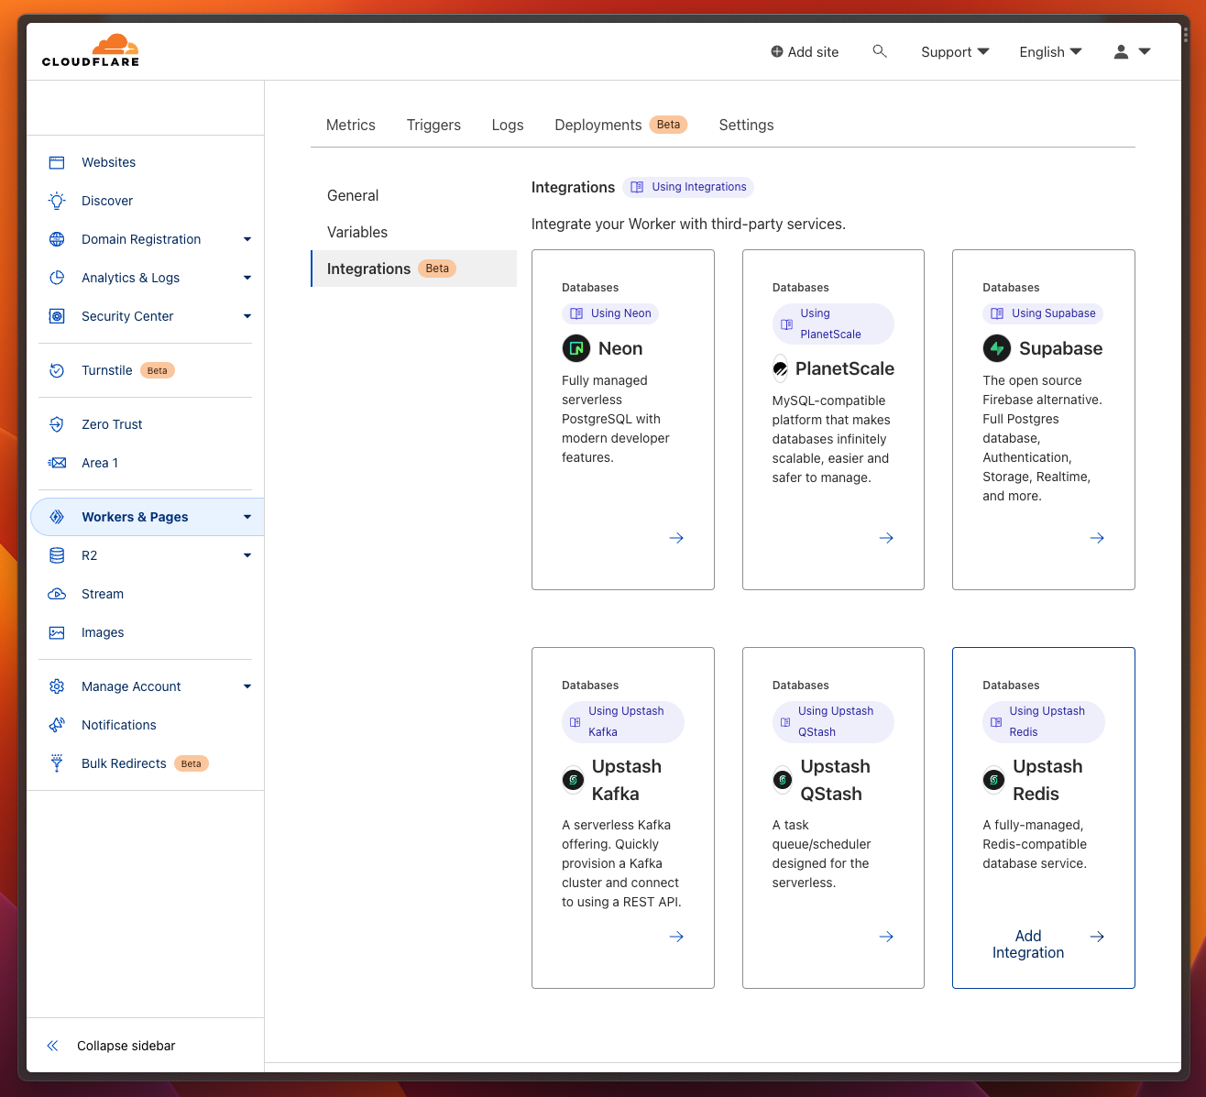The image size is (1206, 1097).
Task: Click the Websites sidebar icon
Action: pos(57,162)
